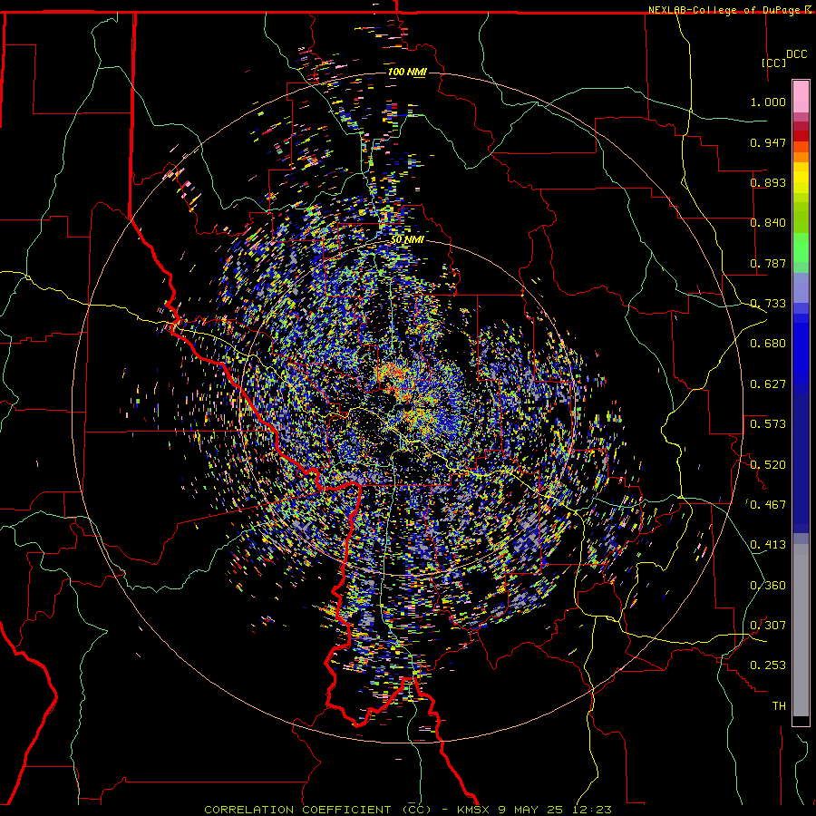The height and width of the screenshot is (816, 816).
Task: Click the [CC] label above the color scale
Action: 773,63
